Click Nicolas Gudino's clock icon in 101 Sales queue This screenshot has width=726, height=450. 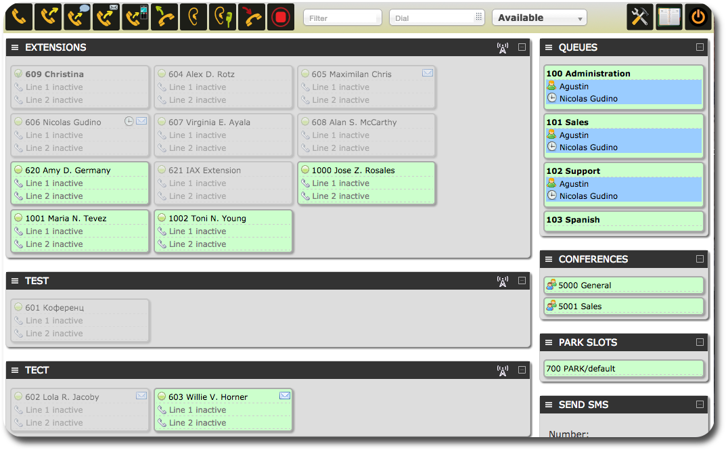(x=552, y=146)
